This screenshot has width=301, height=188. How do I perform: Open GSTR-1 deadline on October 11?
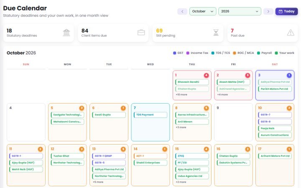(x=26, y=156)
